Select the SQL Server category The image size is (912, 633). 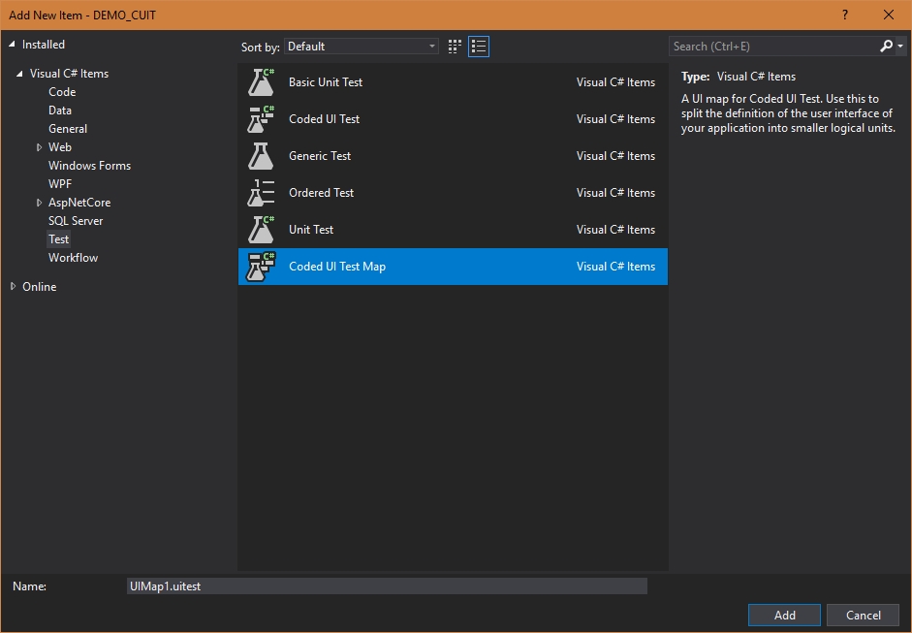click(x=76, y=221)
